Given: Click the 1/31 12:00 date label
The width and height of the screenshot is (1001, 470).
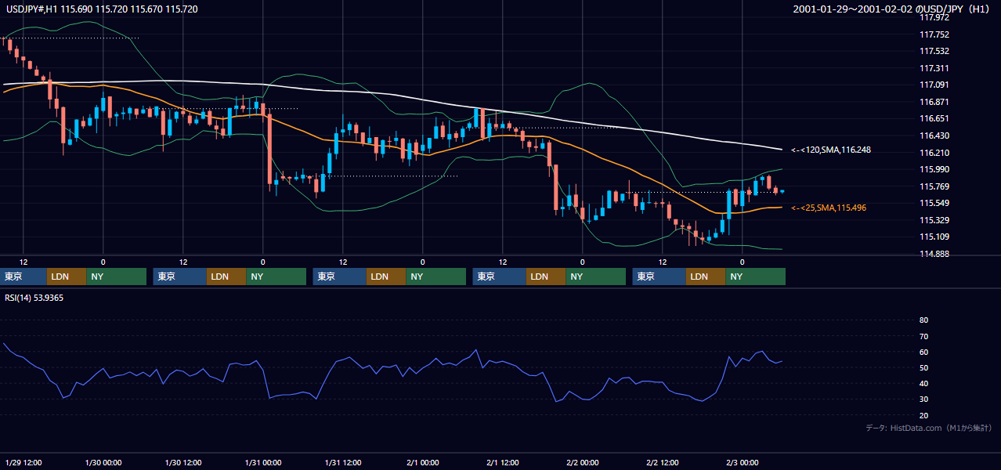Looking at the screenshot, I should tap(343, 463).
